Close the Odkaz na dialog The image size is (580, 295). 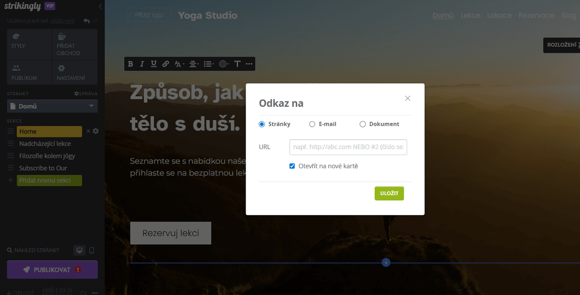[407, 98]
